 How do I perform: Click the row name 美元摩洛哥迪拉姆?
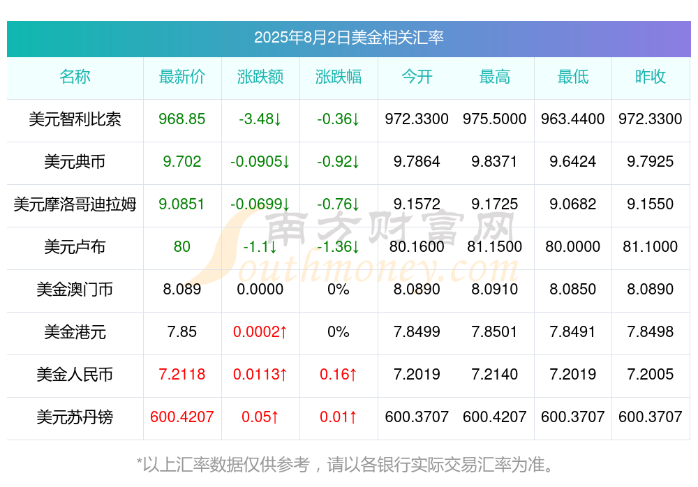(x=75, y=204)
